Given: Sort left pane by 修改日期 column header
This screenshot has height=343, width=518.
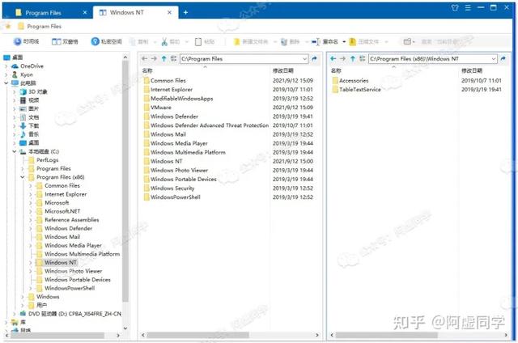Looking at the screenshot, I should (x=282, y=70).
